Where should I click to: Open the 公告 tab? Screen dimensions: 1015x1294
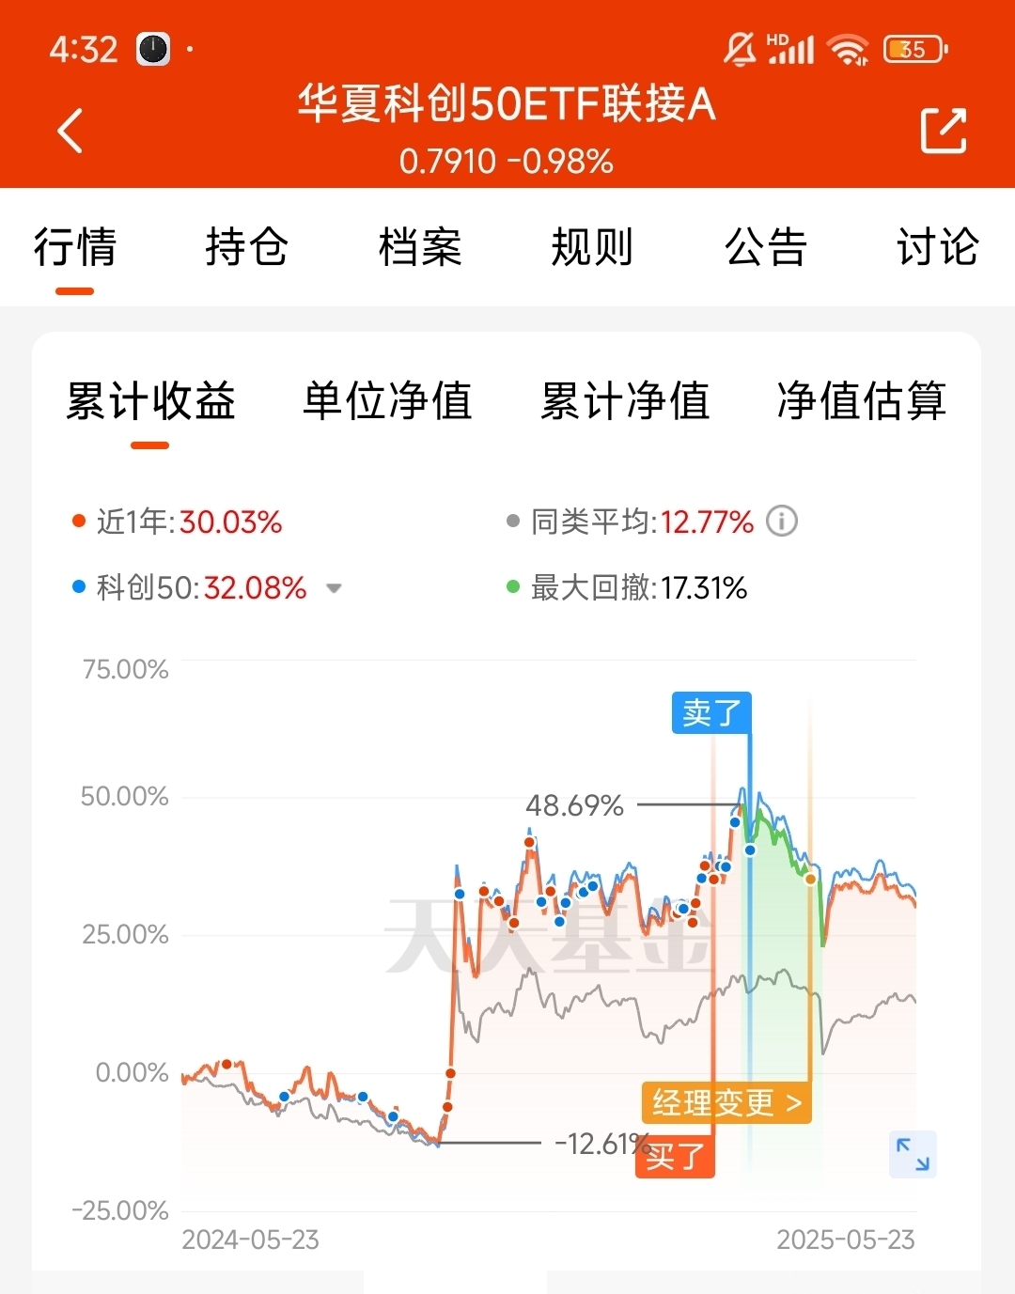[765, 247]
